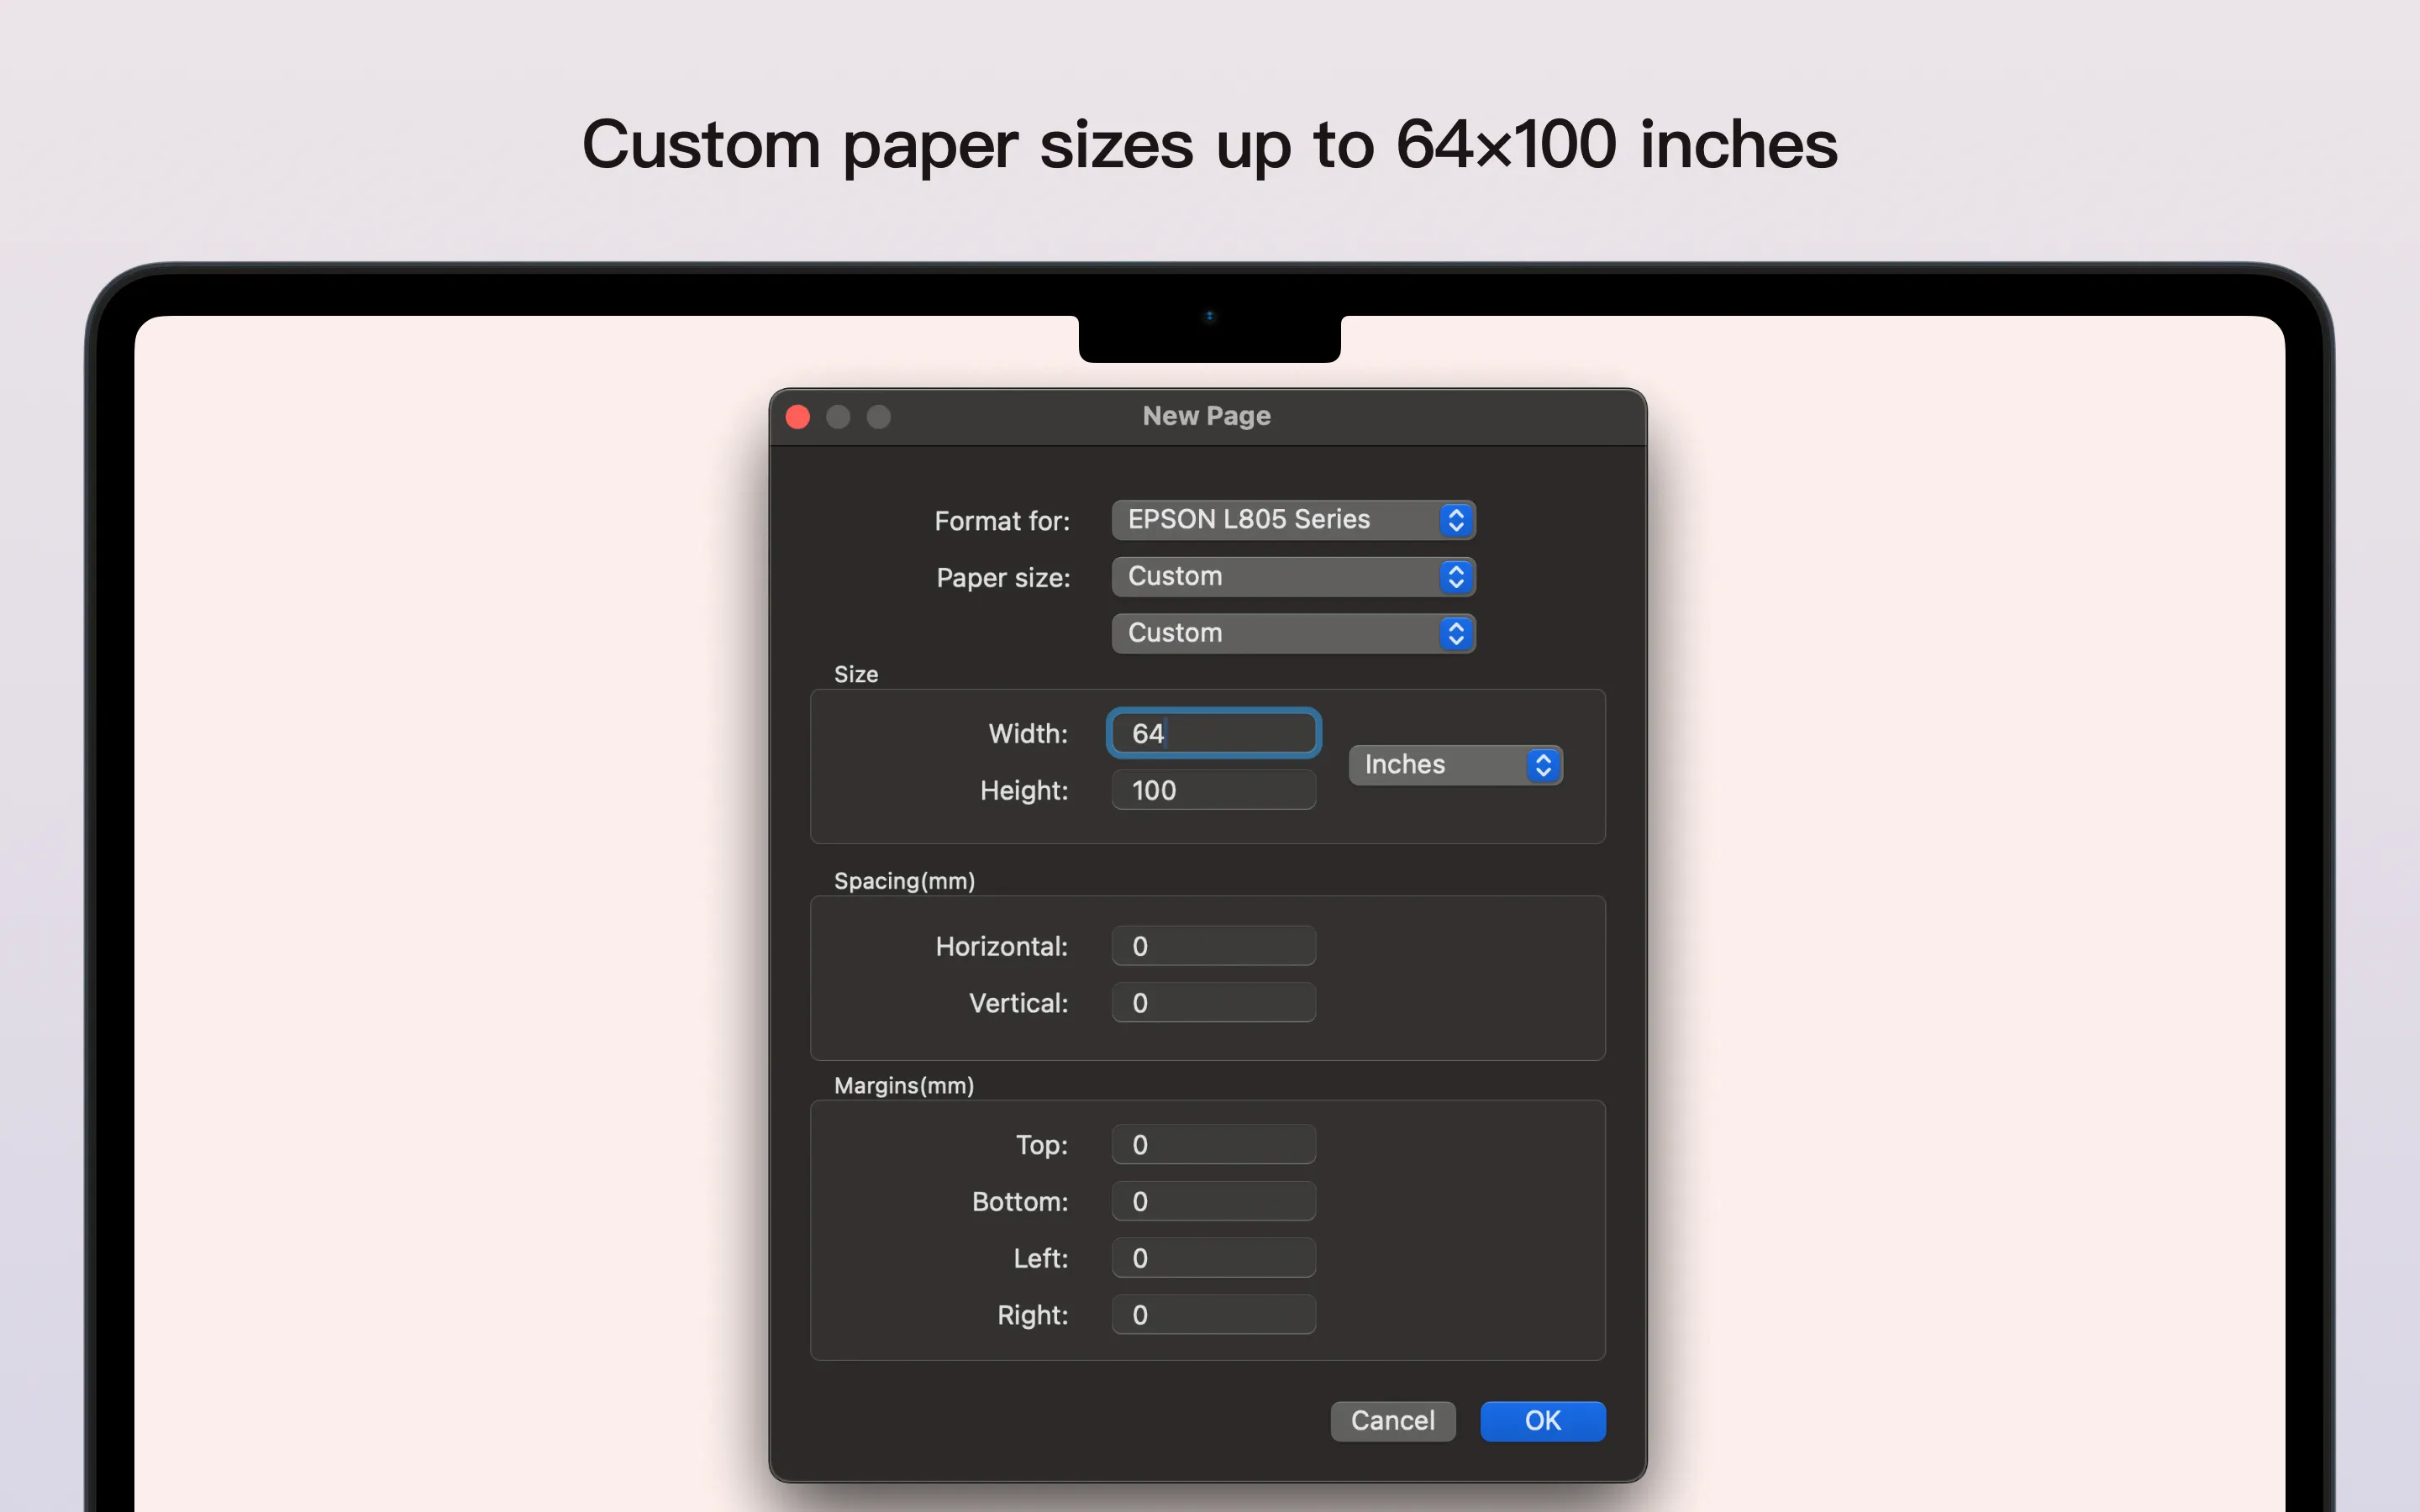Image resolution: width=2420 pixels, height=1512 pixels.
Task: Cancel the New Page dialog
Action: [1393, 1421]
